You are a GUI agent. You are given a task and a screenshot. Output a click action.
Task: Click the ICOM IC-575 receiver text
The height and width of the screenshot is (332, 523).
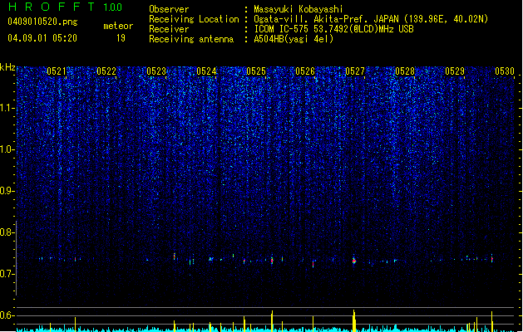click(x=333, y=29)
